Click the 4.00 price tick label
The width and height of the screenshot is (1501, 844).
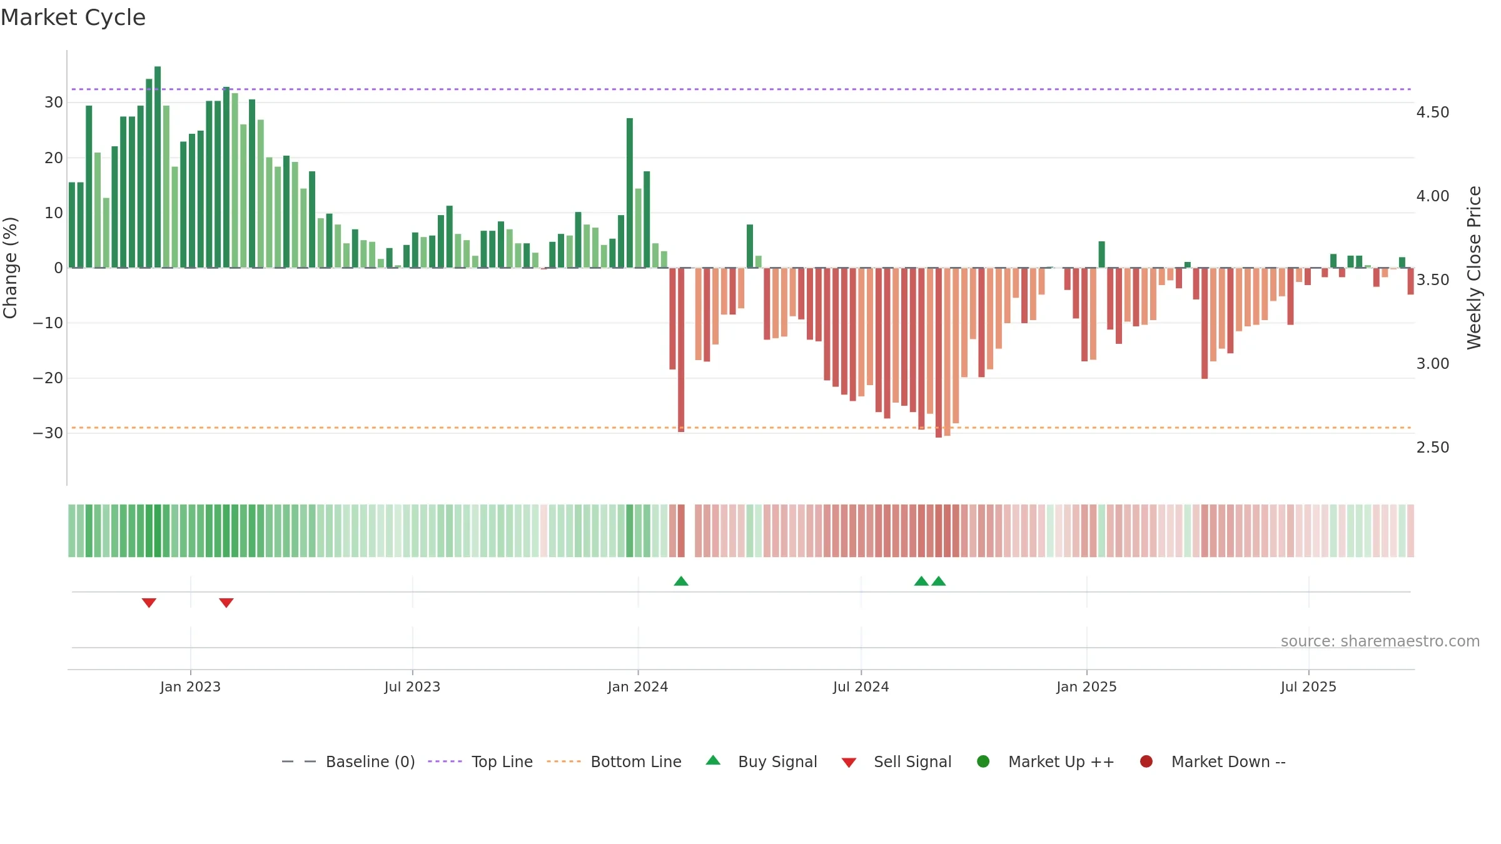pyautogui.click(x=1433, y=196)
